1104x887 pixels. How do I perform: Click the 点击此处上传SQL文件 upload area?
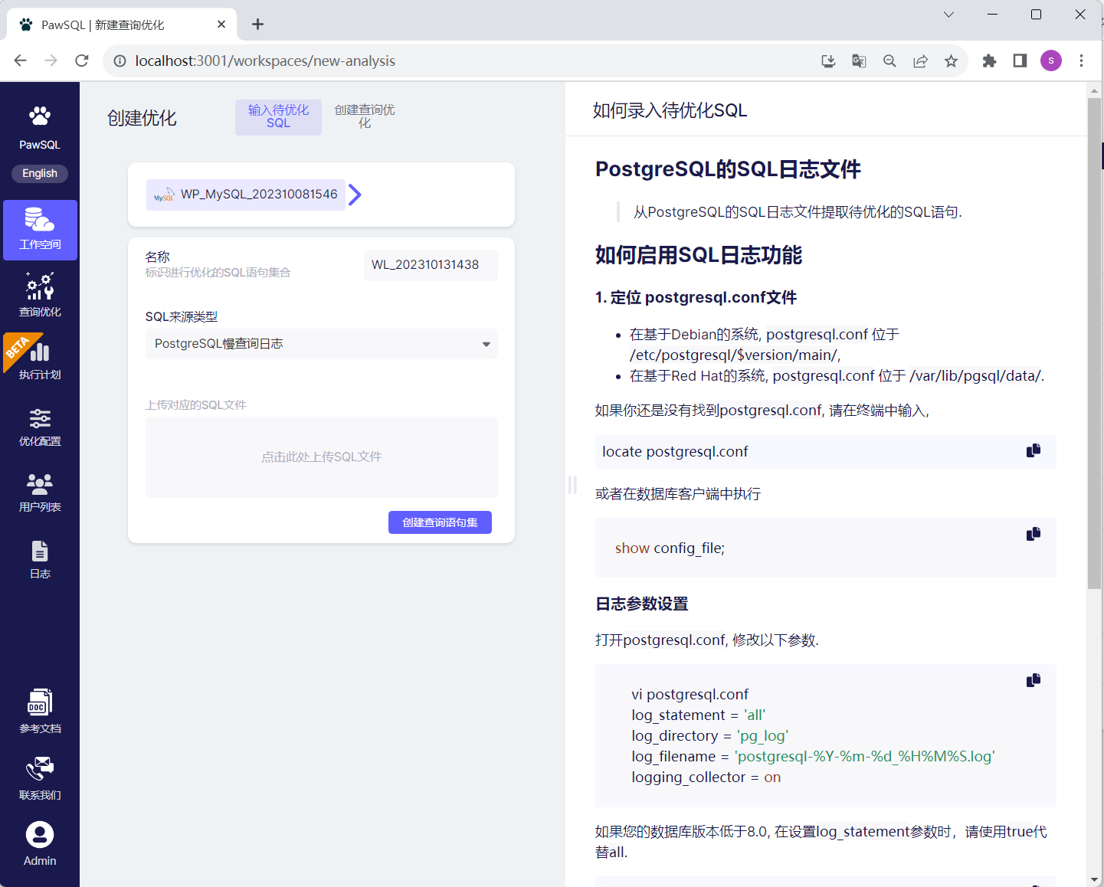coord(321,457)
